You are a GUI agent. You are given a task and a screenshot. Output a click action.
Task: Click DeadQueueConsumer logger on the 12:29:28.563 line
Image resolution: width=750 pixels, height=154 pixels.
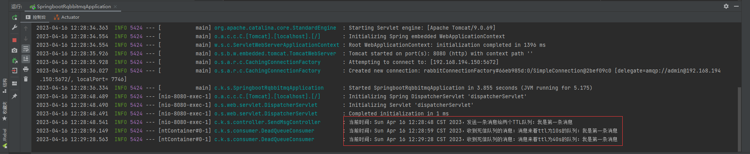coord(264,139)
